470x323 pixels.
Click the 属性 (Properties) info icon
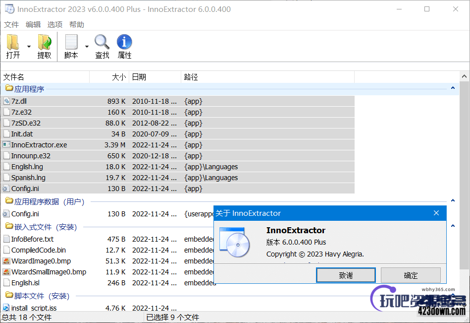click(x=124, y=42)
